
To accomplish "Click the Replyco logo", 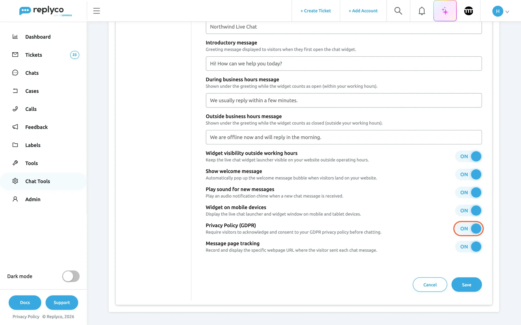I will pyautogui.click(x=45, y=11).
